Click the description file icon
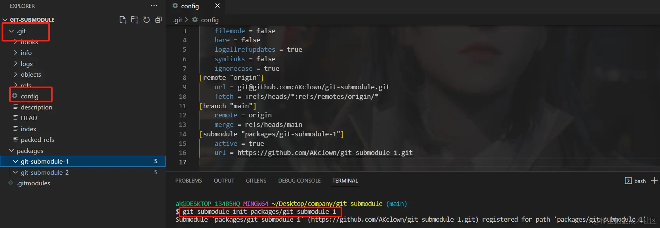Viewport: 660px width, 228px height. click(x=15, y=107)
